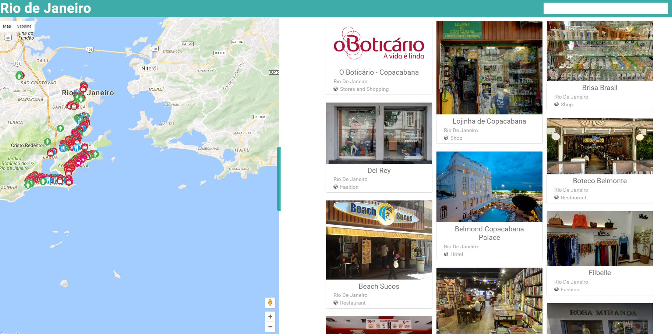Click Shop label under Brisa Brasil

point(567,104)
